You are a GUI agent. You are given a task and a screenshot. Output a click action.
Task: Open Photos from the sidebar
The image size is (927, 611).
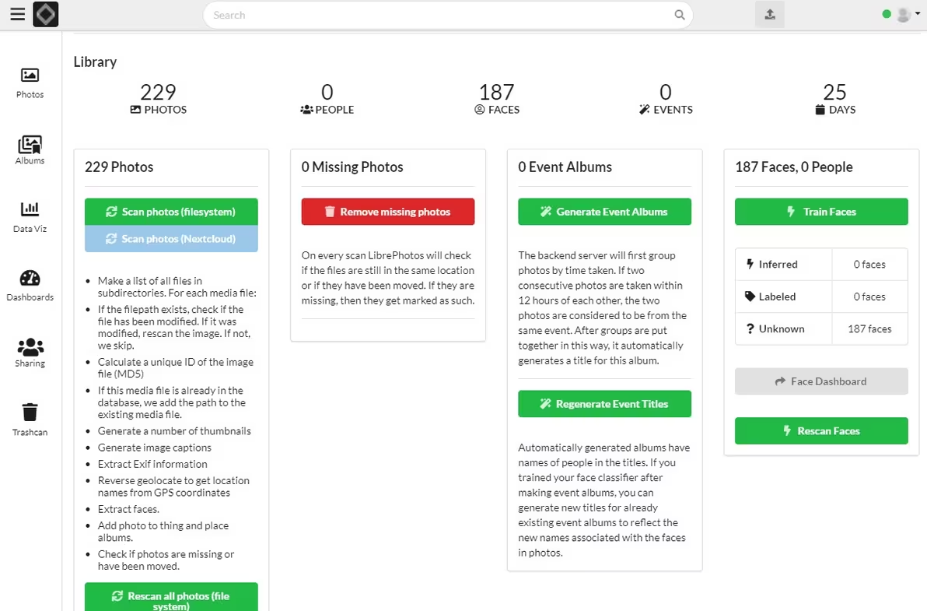tap(30, 83)
